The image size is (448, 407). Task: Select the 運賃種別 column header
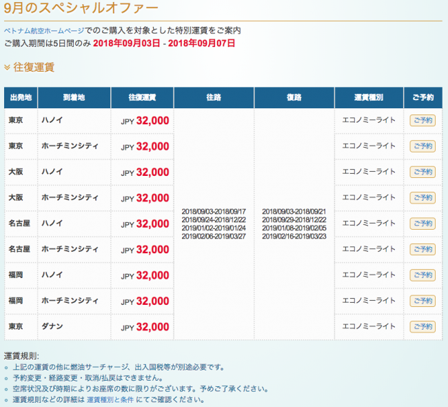369,97
